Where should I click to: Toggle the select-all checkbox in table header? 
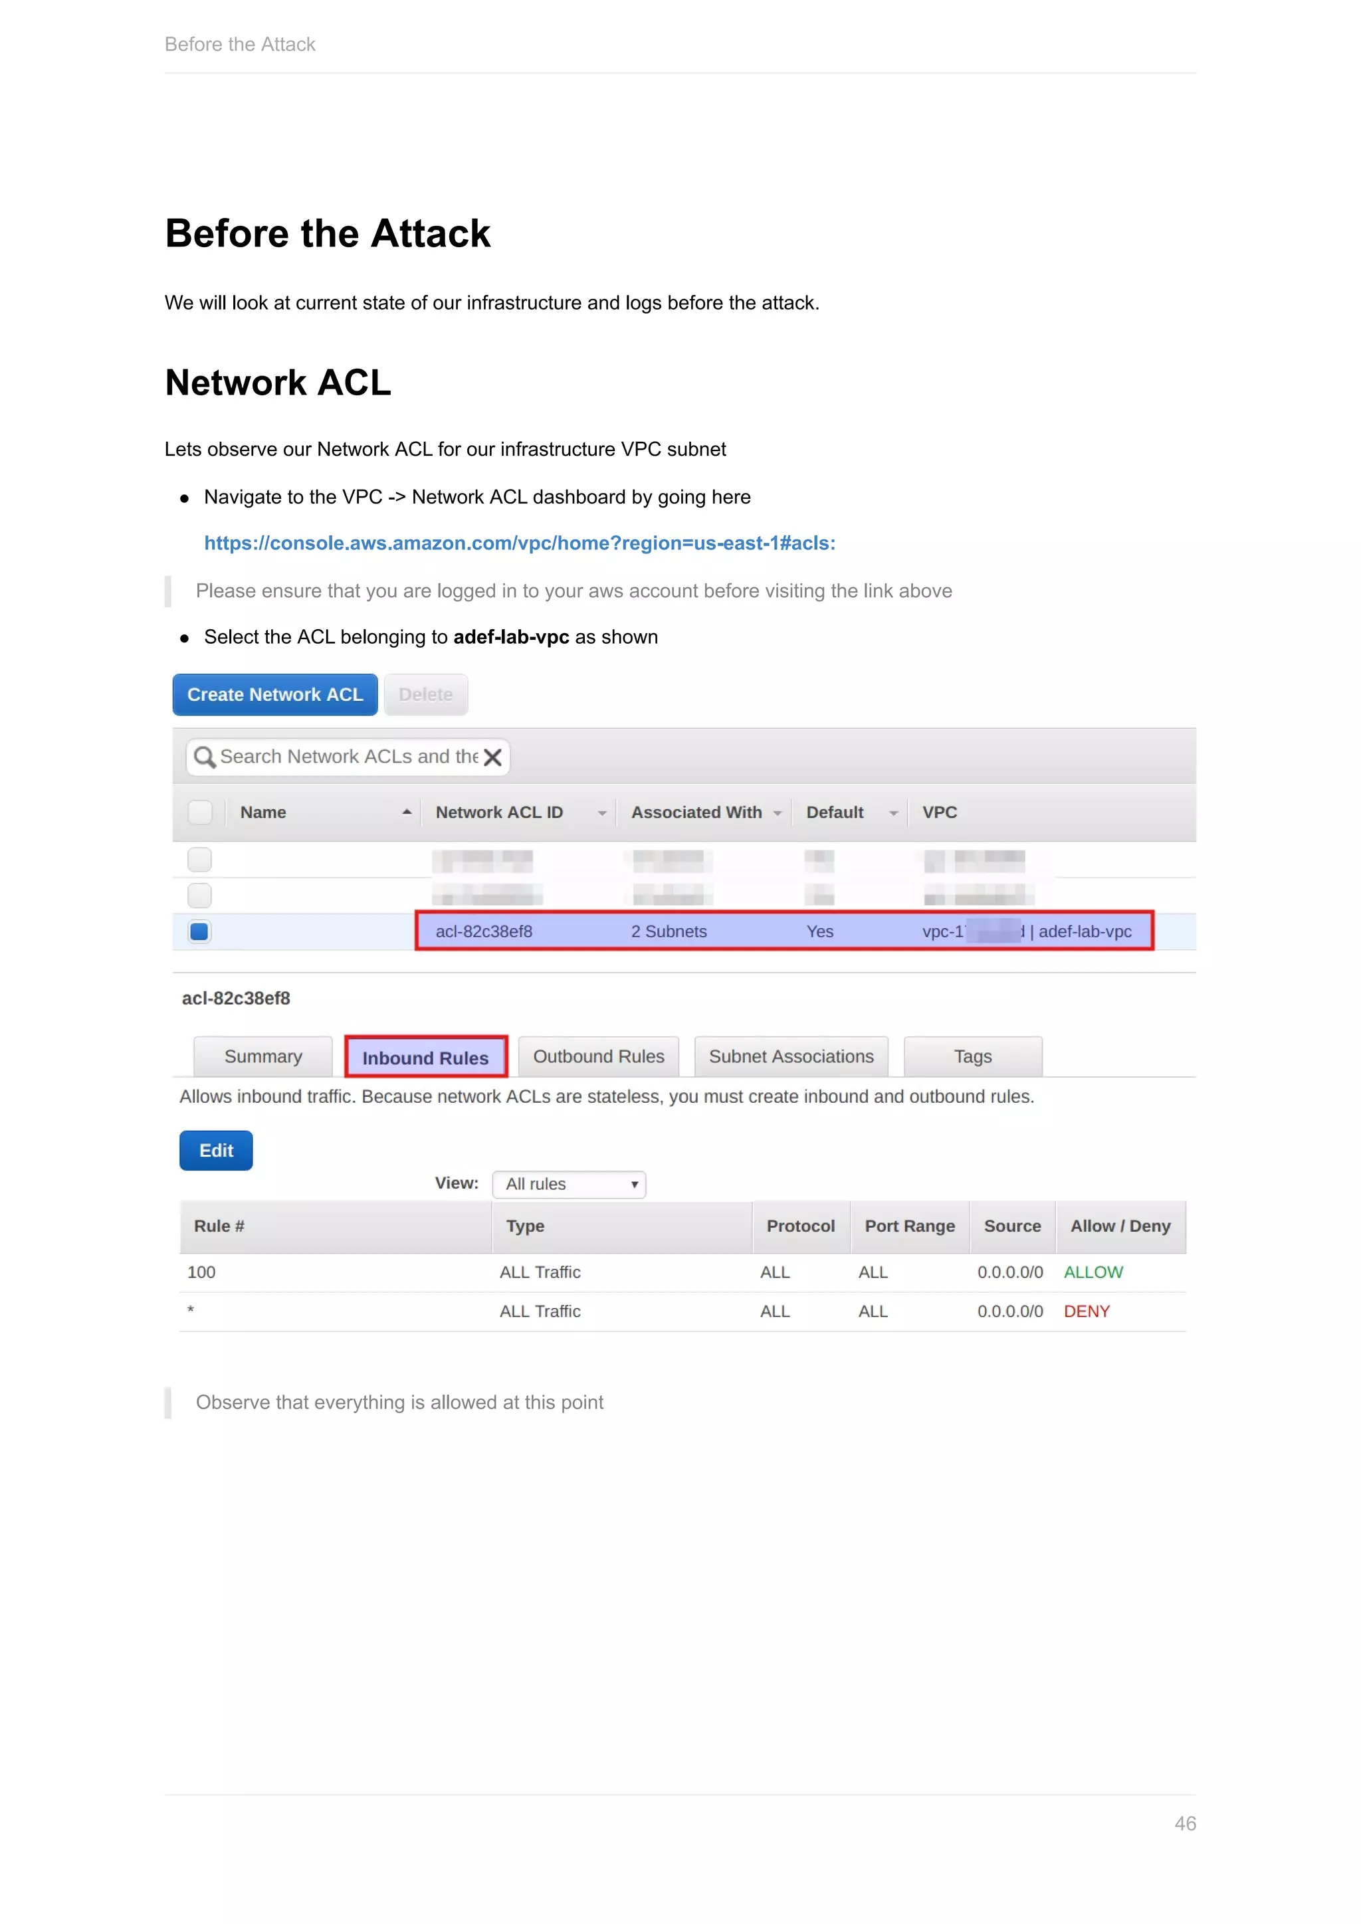pos(199,812)
